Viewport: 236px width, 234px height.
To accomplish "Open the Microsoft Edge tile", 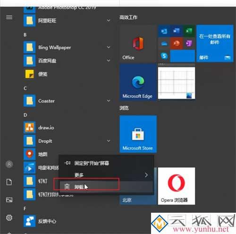I will 138,82.
